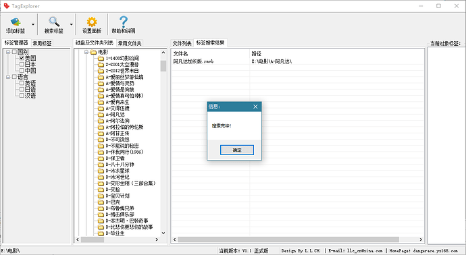
Task: Switch to the 常用文件夹 tab
Action: pos(130,43)
